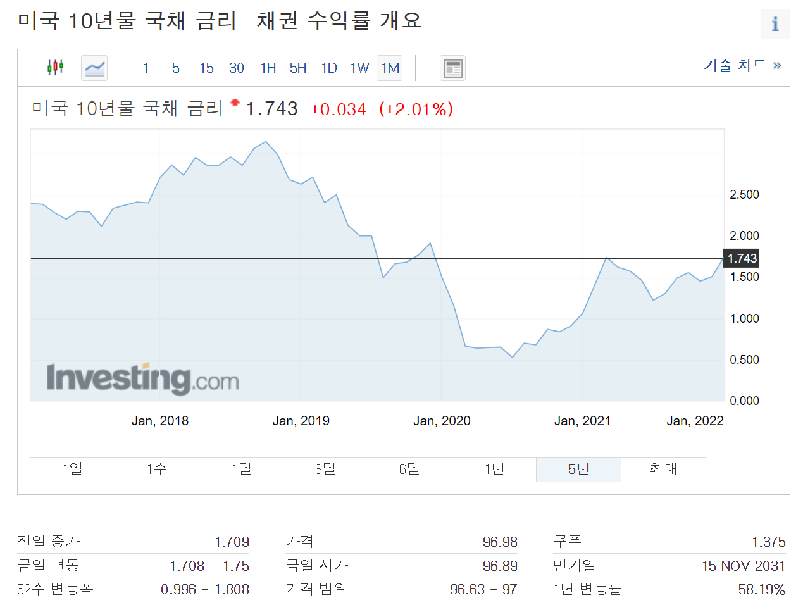
Task: Choose the 1년 time range
Action: pos(494,469)
